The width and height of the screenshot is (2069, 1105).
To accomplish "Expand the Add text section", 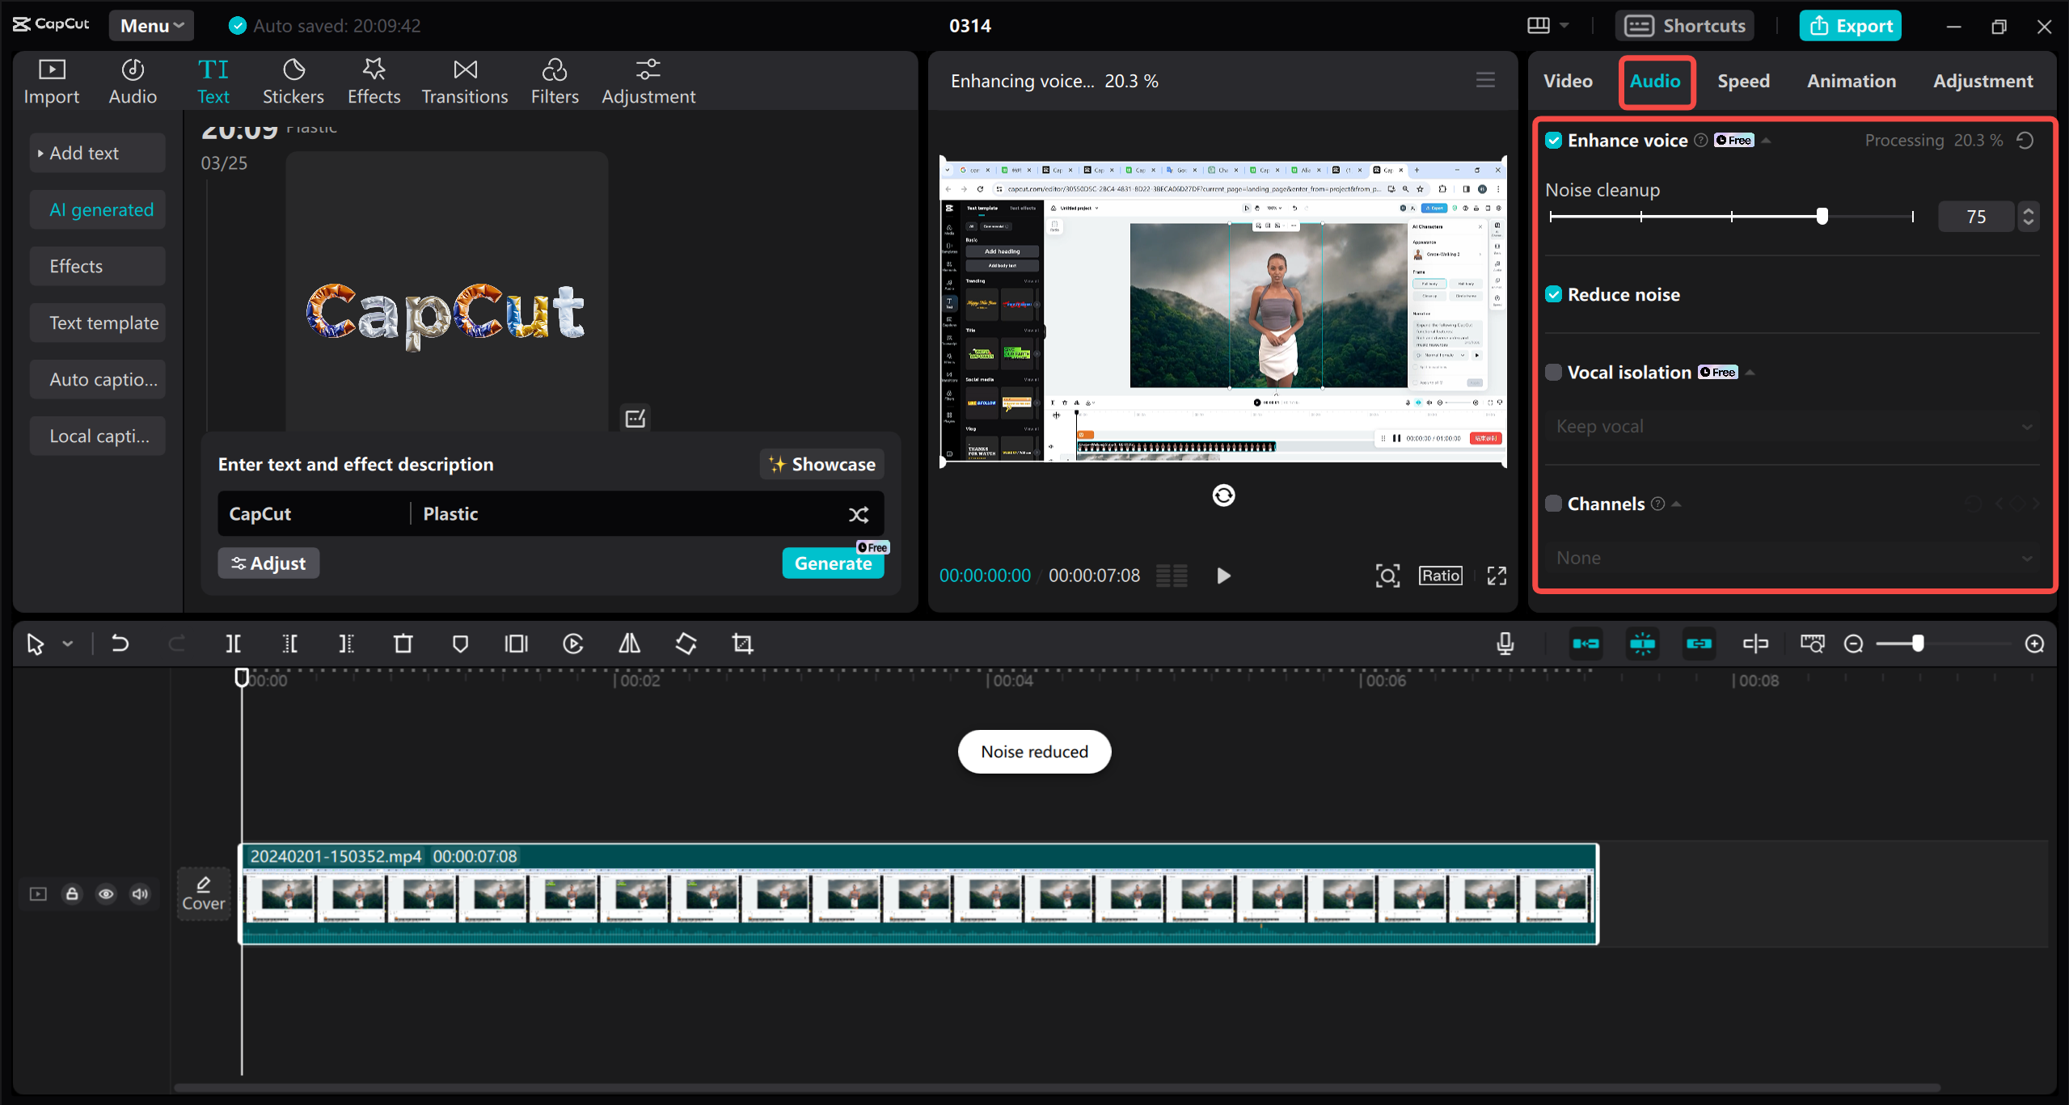I will coord(97,152).
